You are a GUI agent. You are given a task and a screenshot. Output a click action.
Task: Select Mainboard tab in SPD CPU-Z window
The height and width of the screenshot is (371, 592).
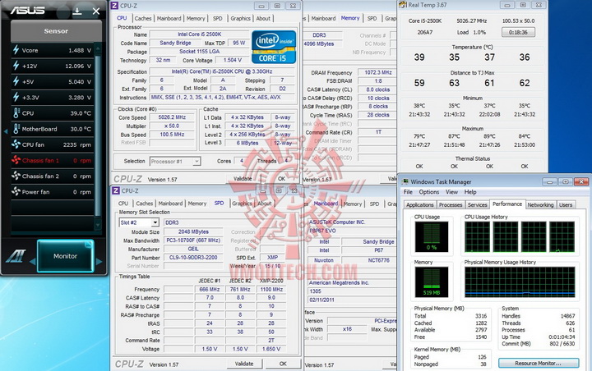click(x=170, y=204)
